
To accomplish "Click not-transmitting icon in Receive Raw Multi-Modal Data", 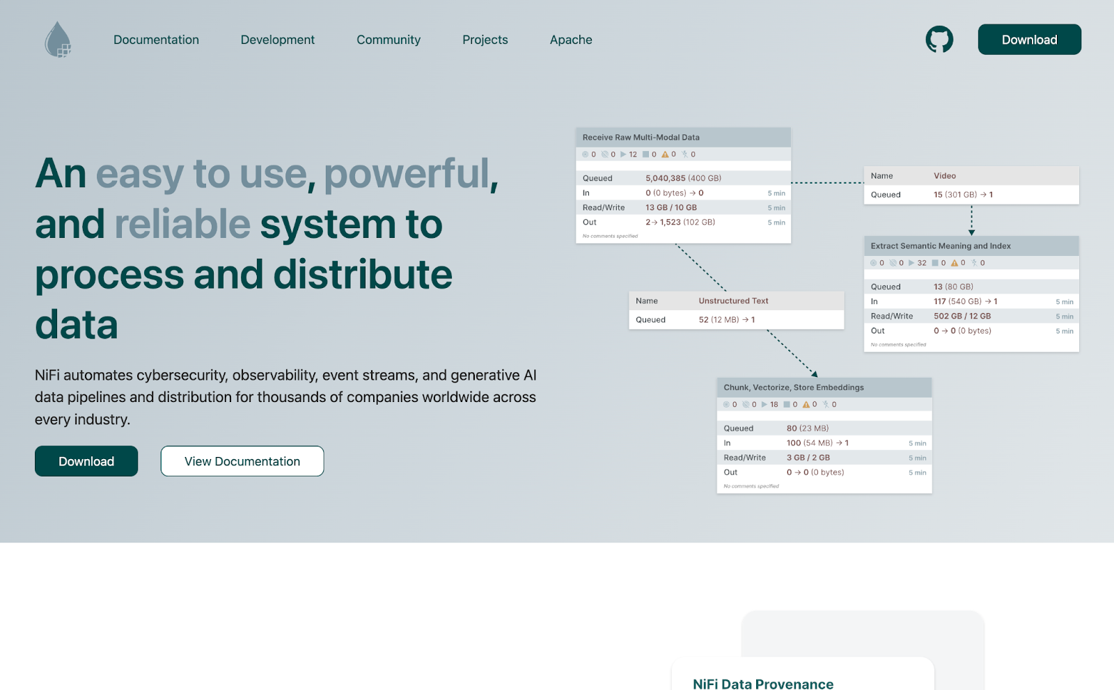I will coord(605,154).
